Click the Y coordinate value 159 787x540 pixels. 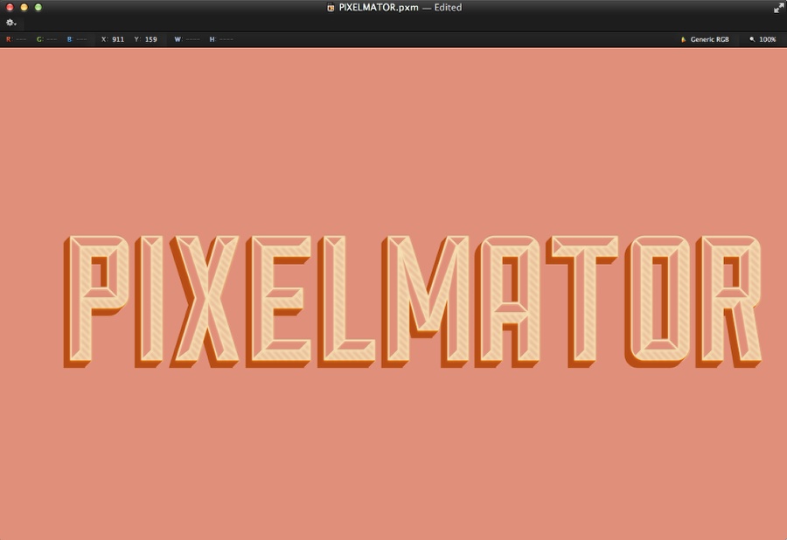151,39
